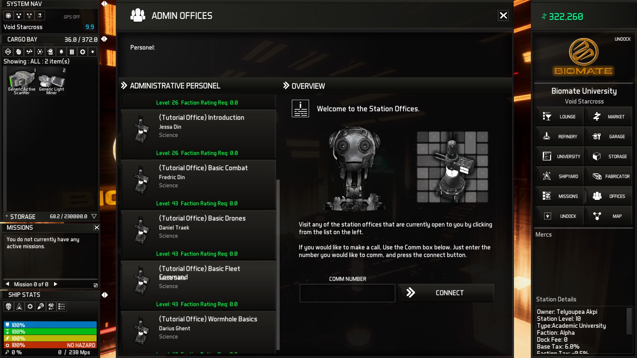
Task: Click UNDOCK text above Biomate logo
Action: tap(622, 39)
